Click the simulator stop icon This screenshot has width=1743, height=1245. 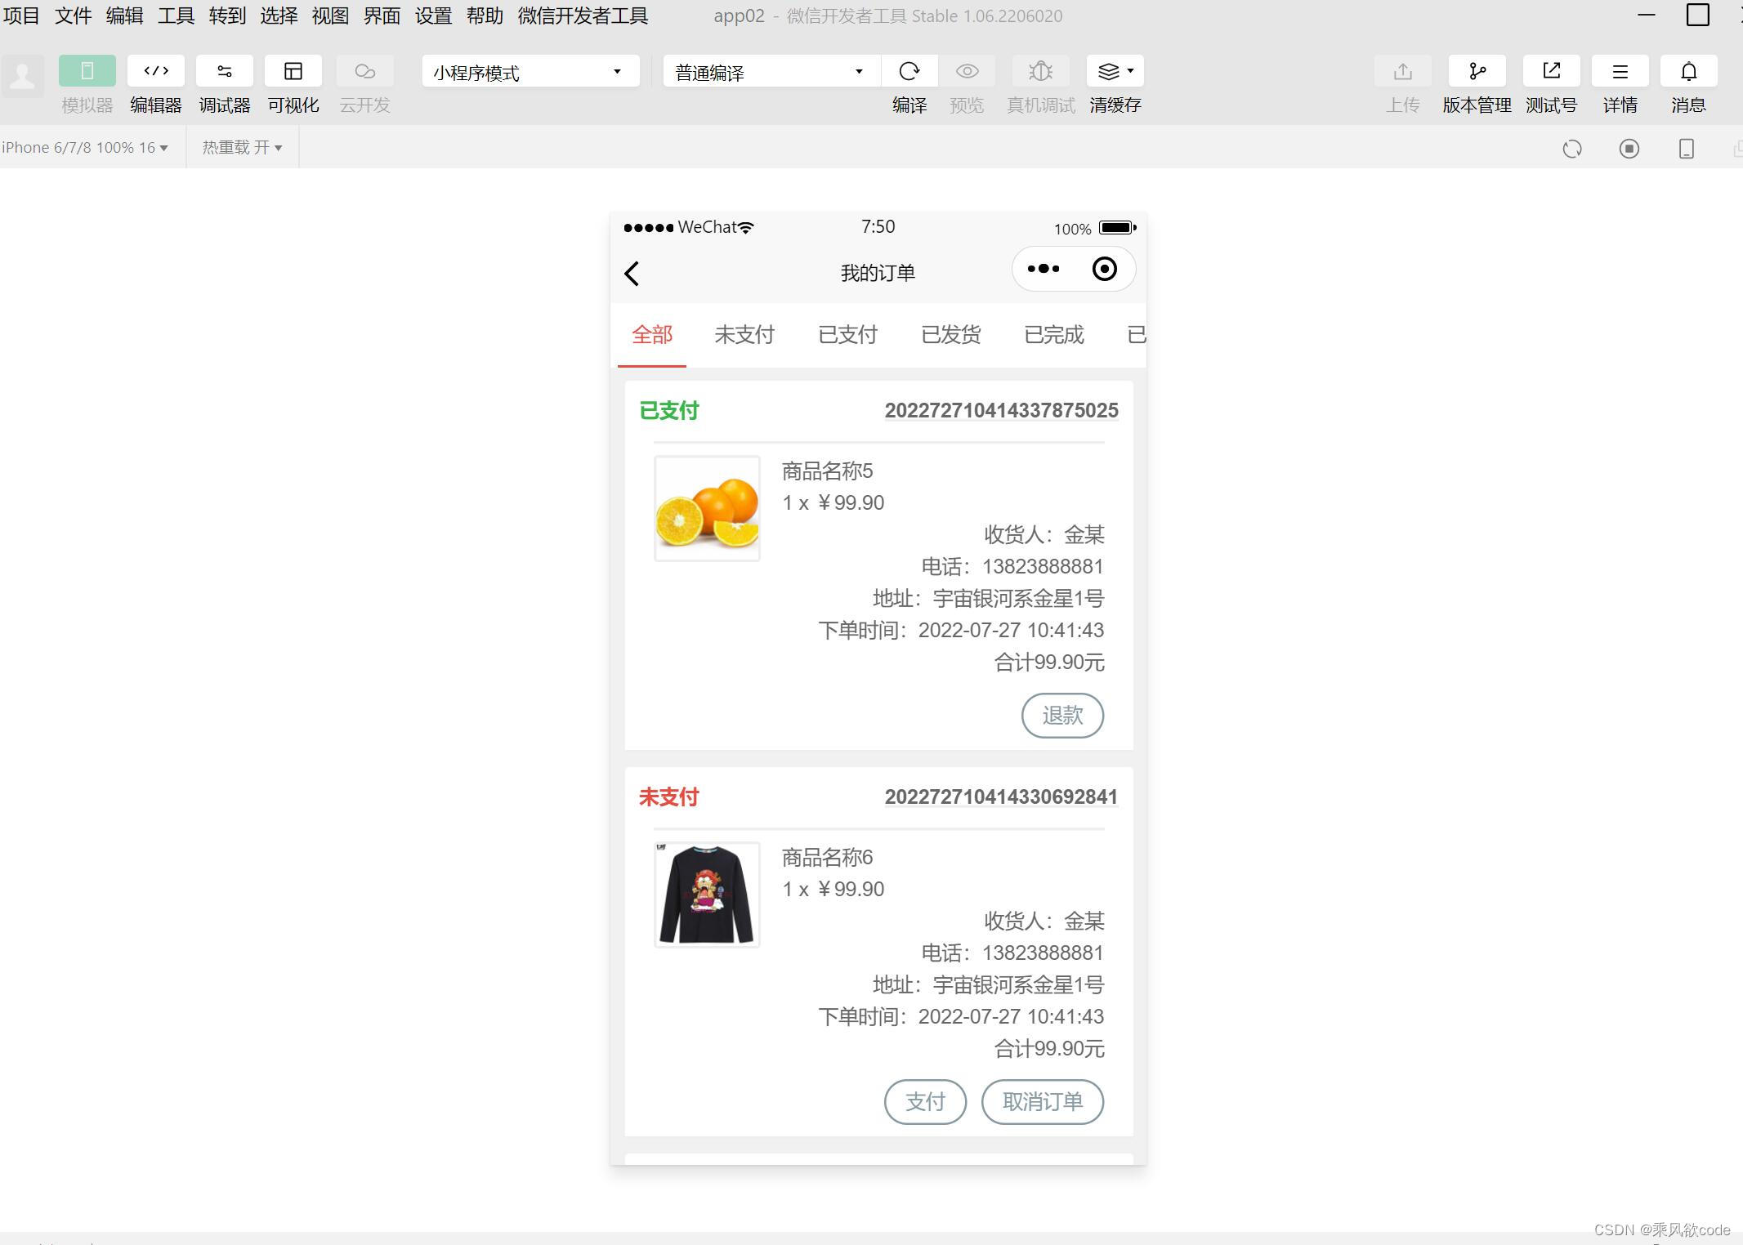click(x=1629, y=148)
